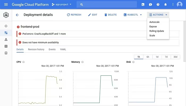
Task: Select the 1h time range
Action: pyautogui.click(x=138, y=57)
